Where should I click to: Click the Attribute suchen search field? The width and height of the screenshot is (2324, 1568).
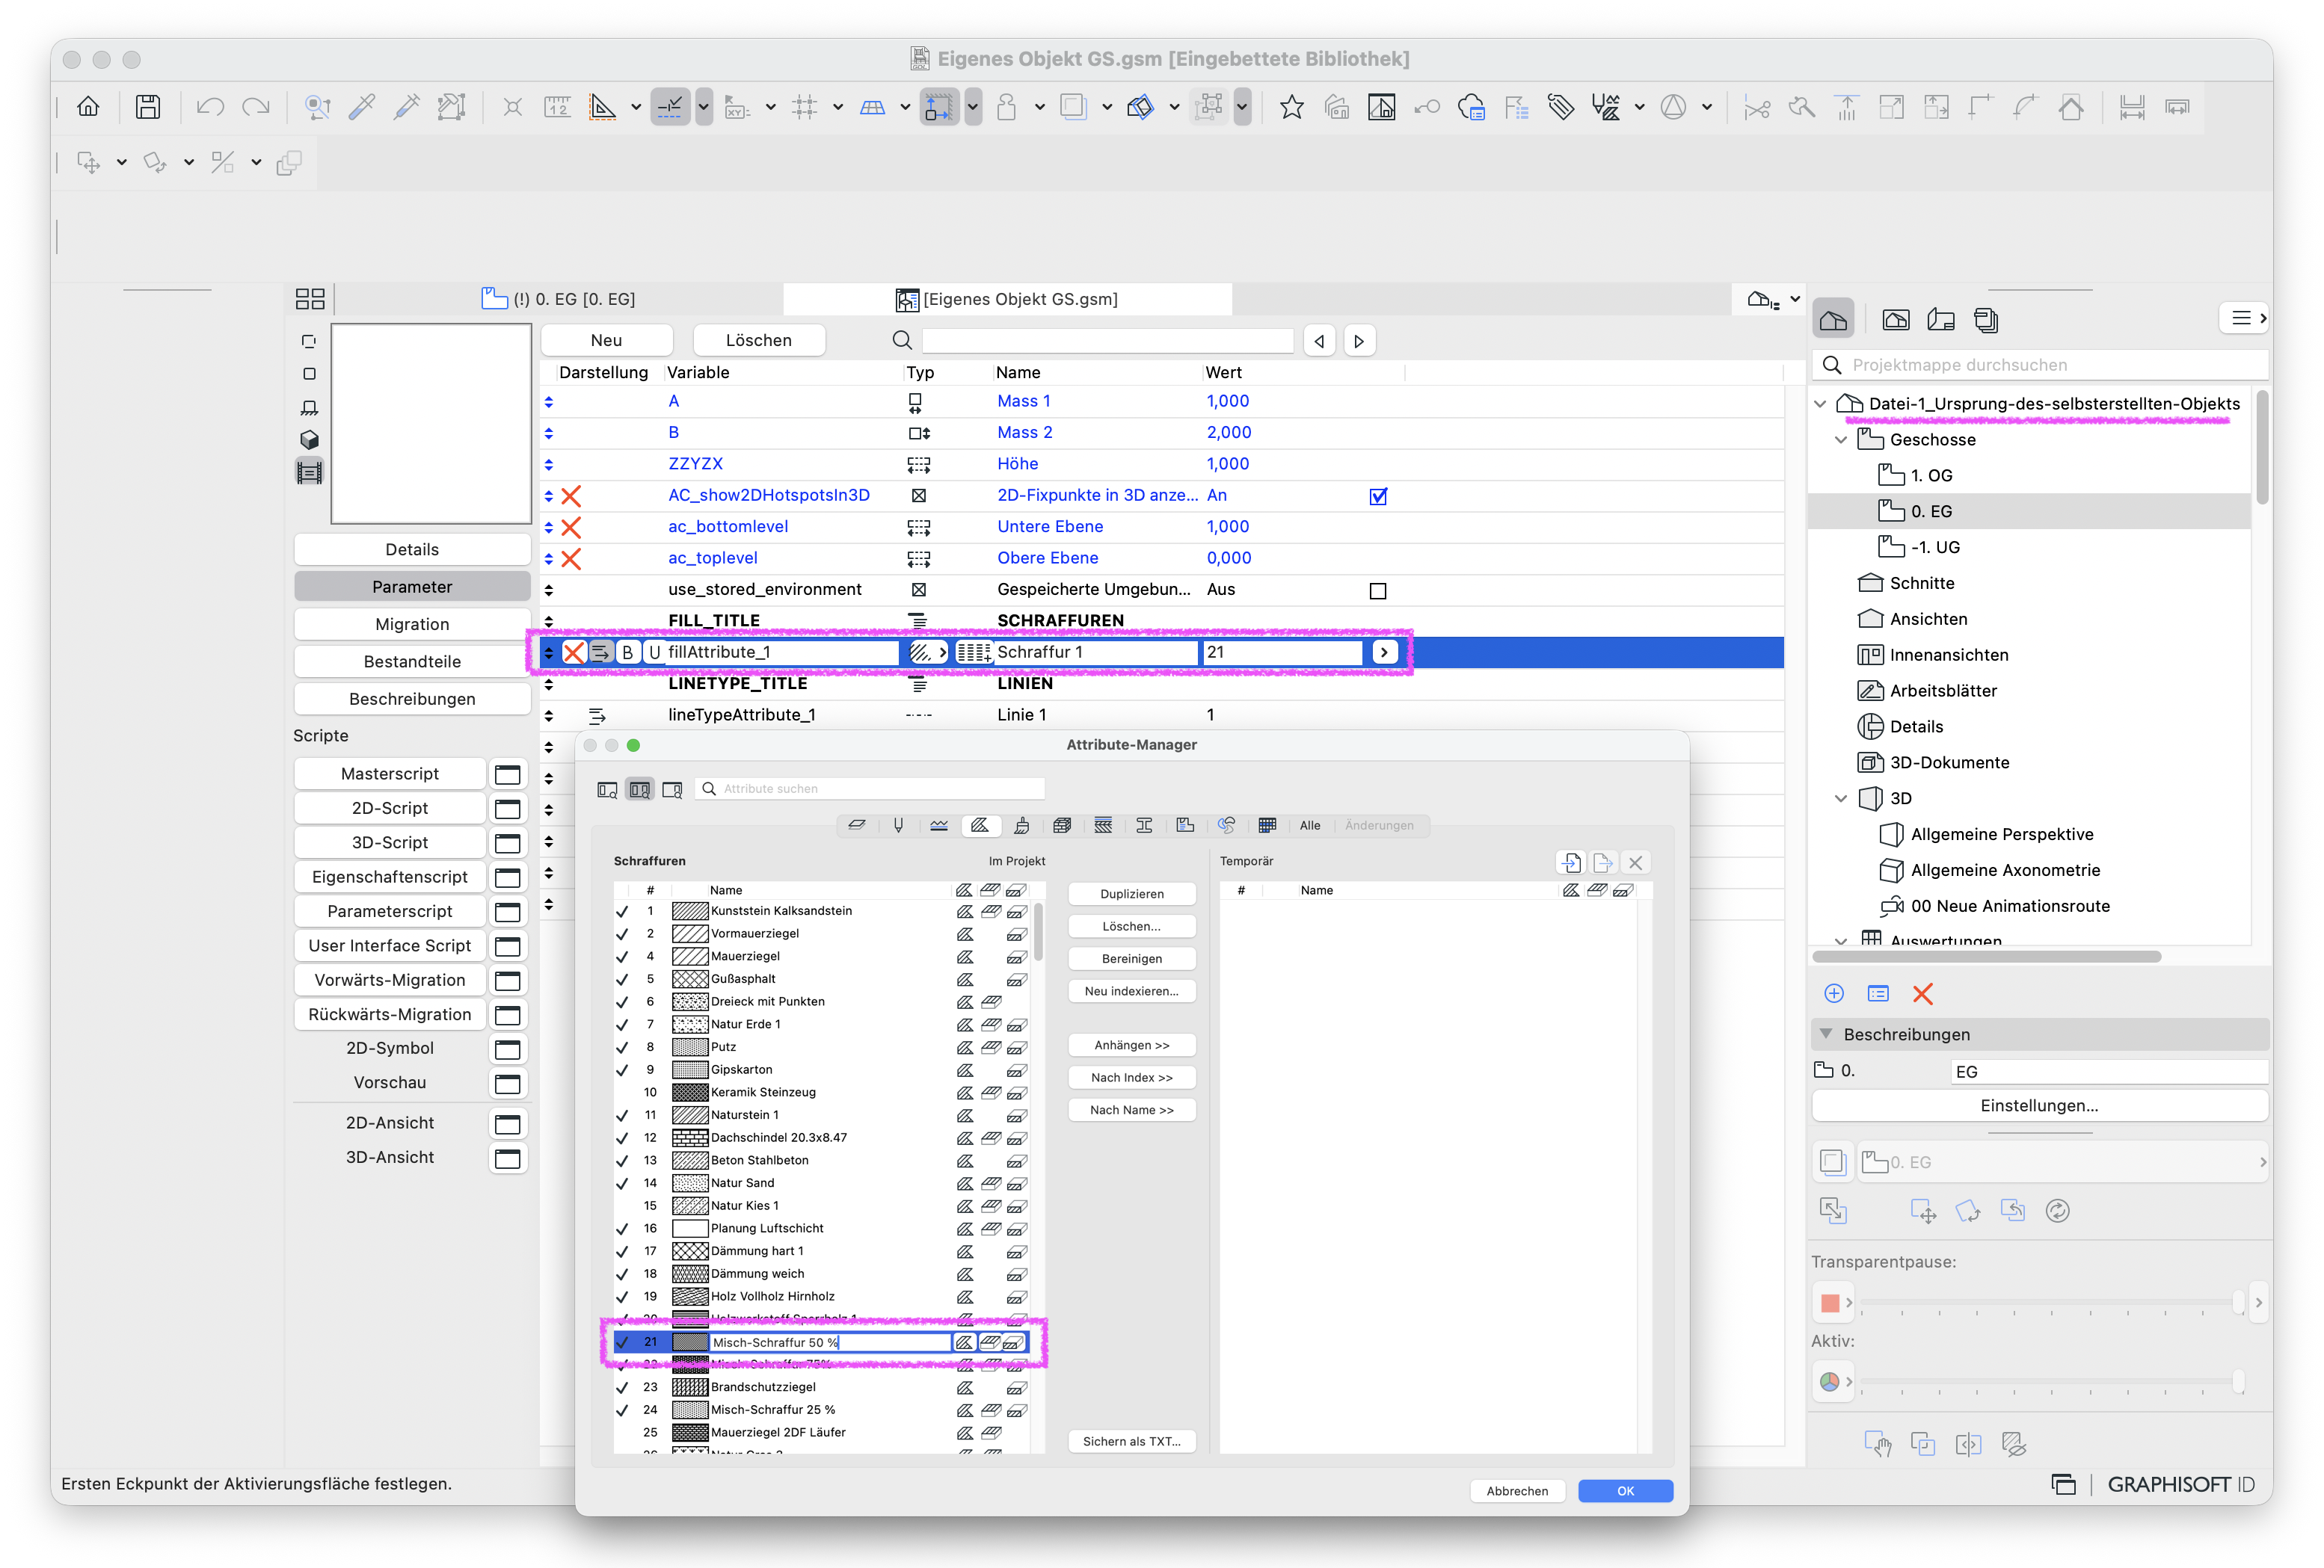870,789
